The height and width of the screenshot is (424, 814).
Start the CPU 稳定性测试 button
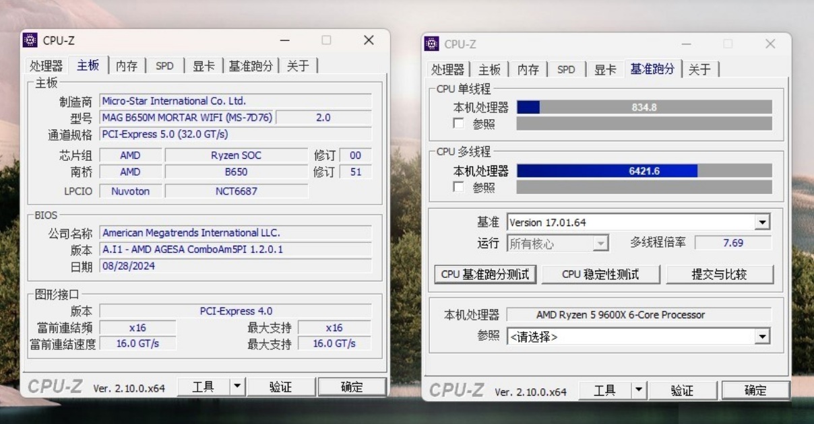(600, 275)
